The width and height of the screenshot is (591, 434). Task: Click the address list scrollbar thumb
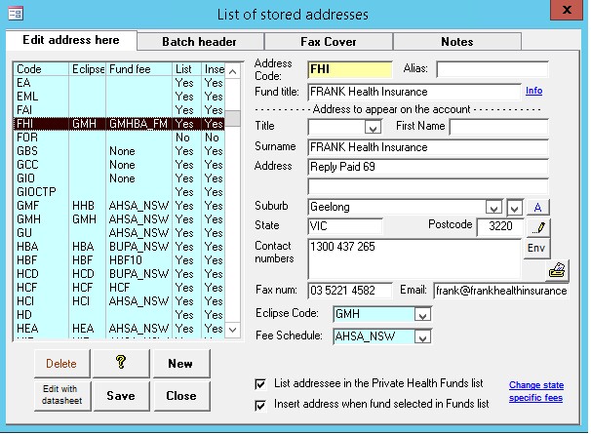(x=232, y=118)
